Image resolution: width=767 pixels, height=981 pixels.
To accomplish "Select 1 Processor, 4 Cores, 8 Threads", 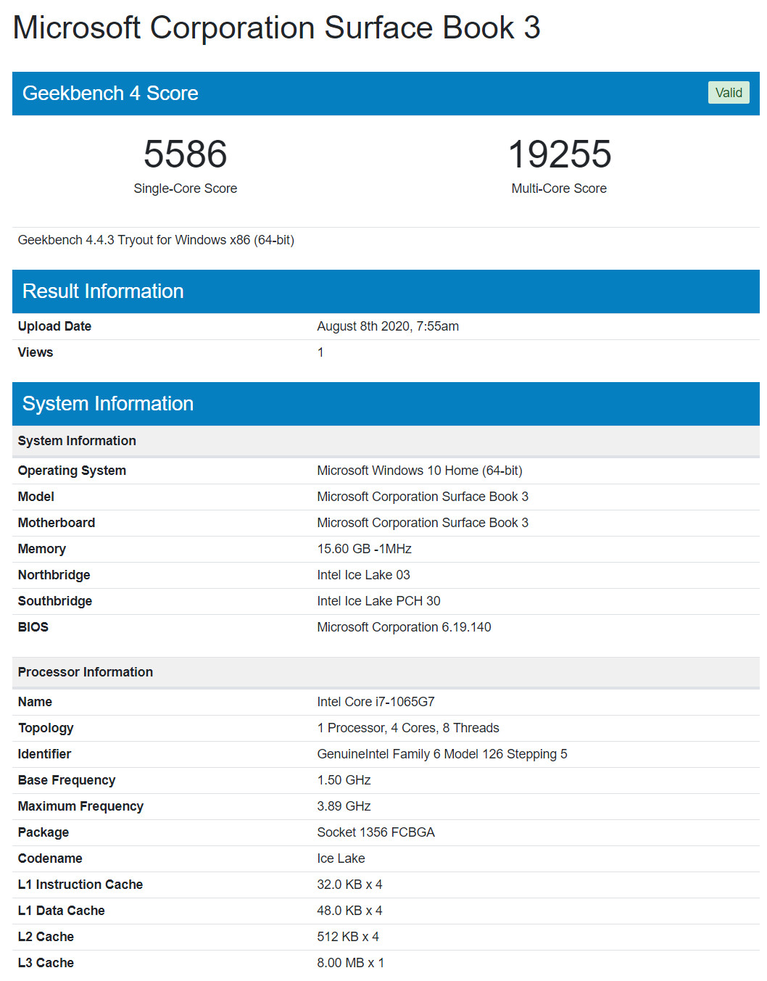I will [x=408, y=728].
